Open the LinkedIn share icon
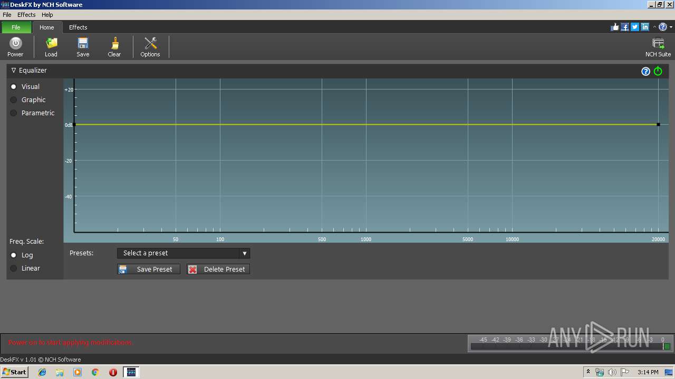675x379 pixels. click(645, 27)
